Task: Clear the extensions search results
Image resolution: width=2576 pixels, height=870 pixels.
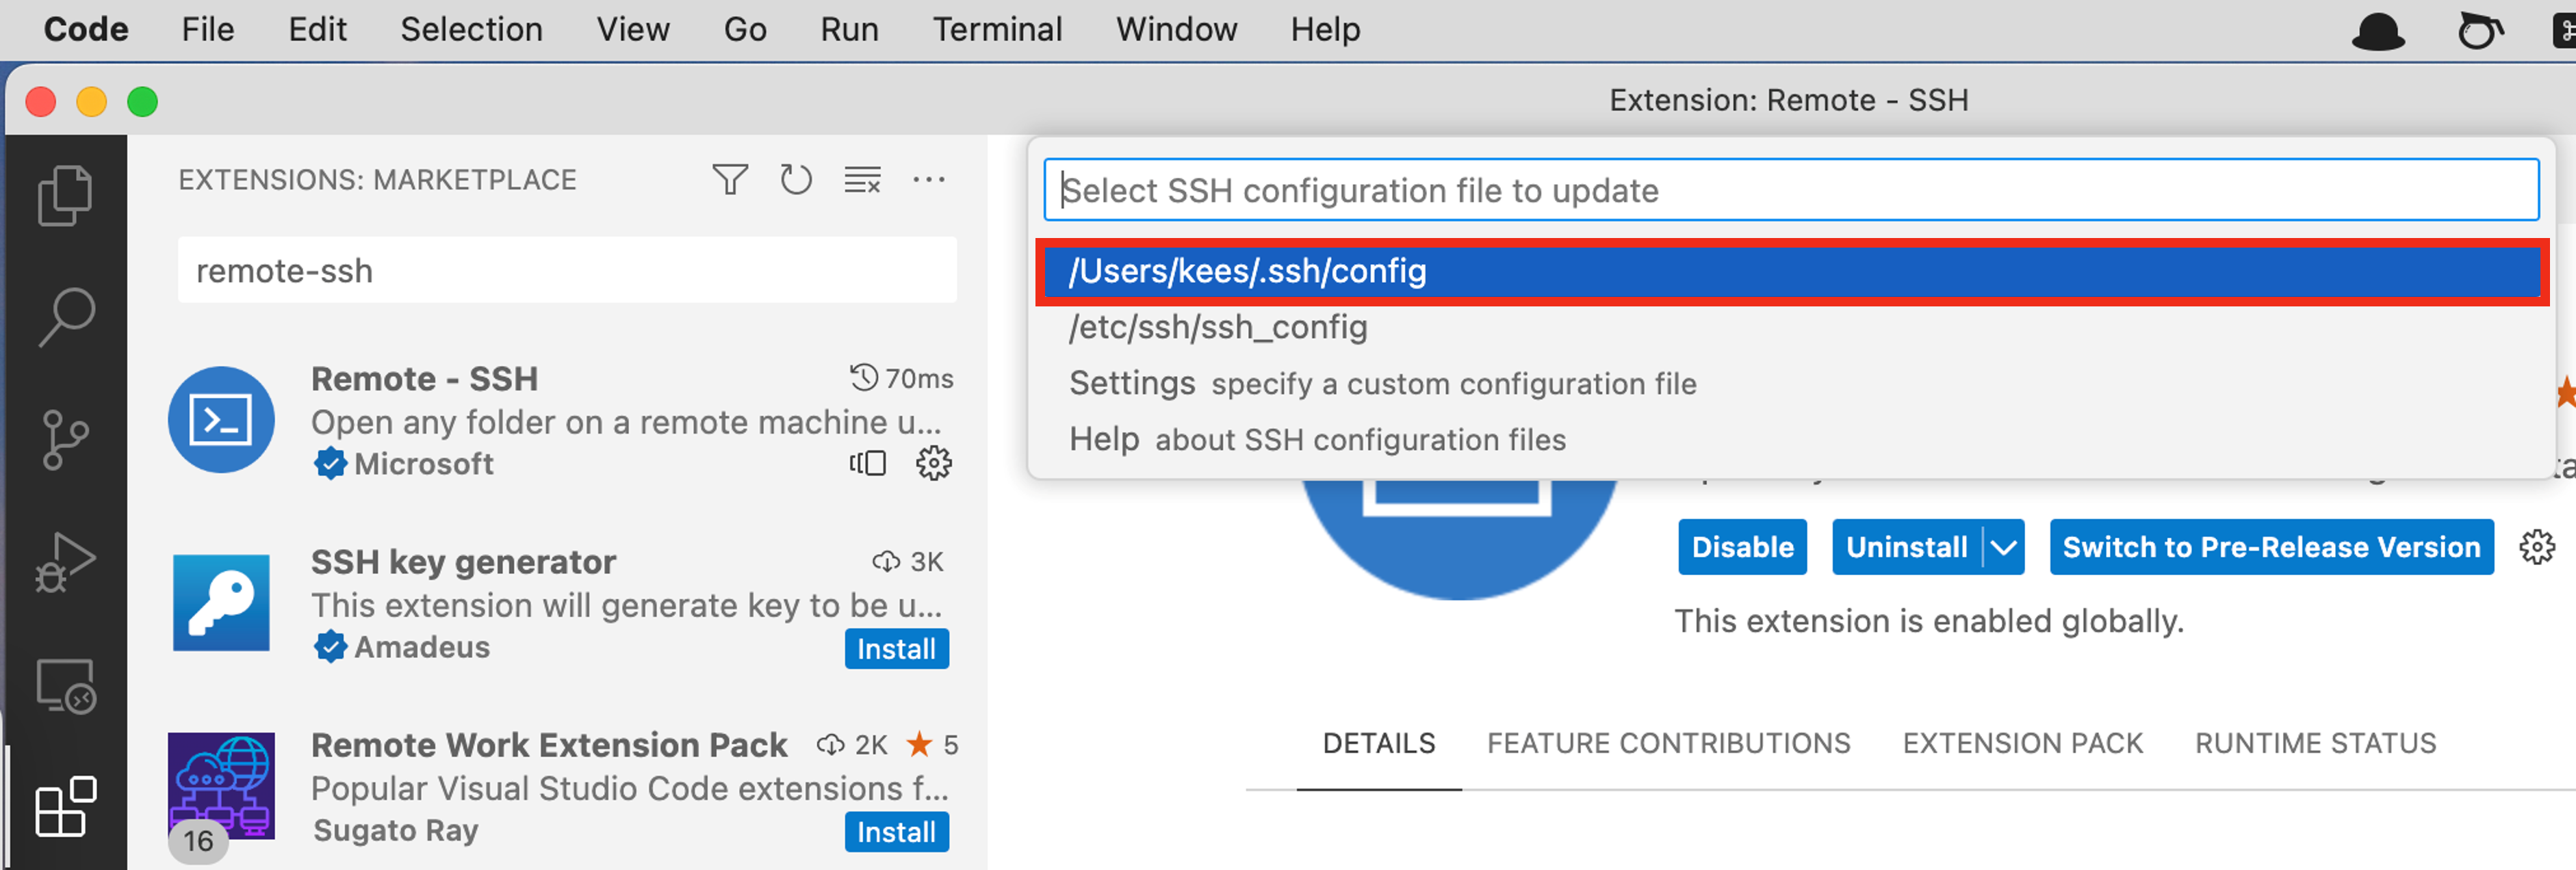Action: (862, 180)
